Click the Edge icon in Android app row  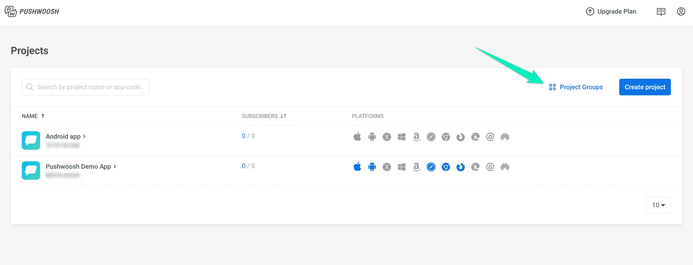475,137
